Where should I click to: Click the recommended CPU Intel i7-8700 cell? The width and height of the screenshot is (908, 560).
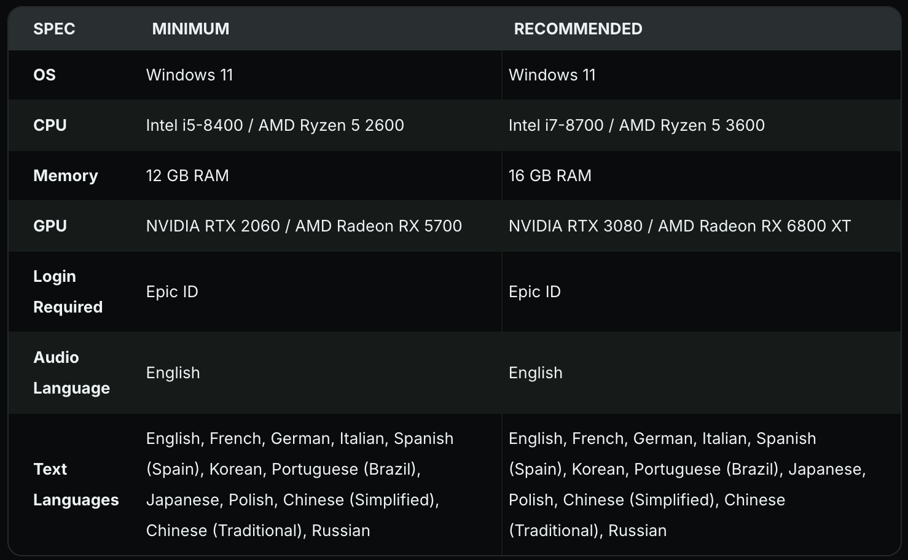tap(636, 125)
